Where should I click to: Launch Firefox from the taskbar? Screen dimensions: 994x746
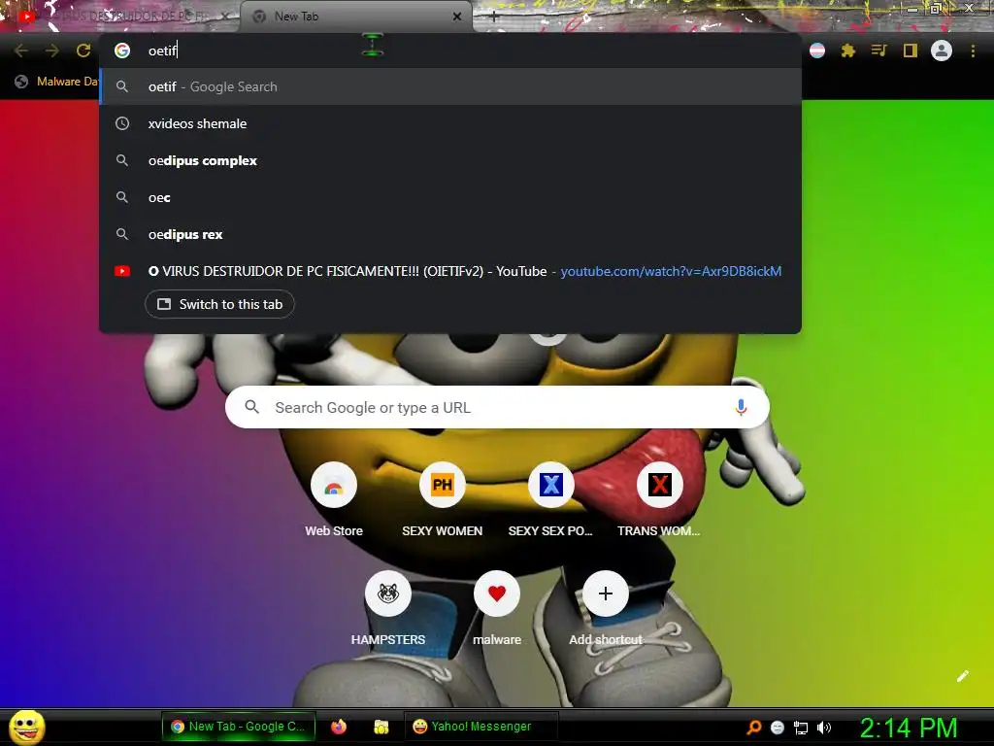point(339,727)
